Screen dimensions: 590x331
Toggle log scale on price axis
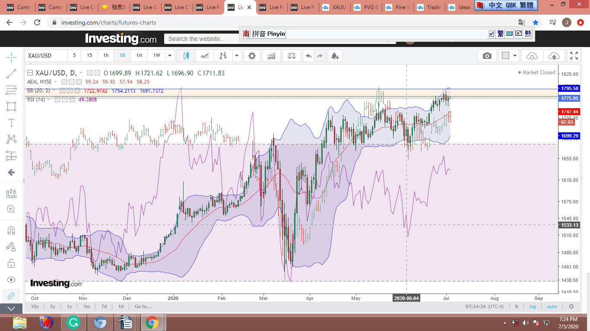pos(533,306)
